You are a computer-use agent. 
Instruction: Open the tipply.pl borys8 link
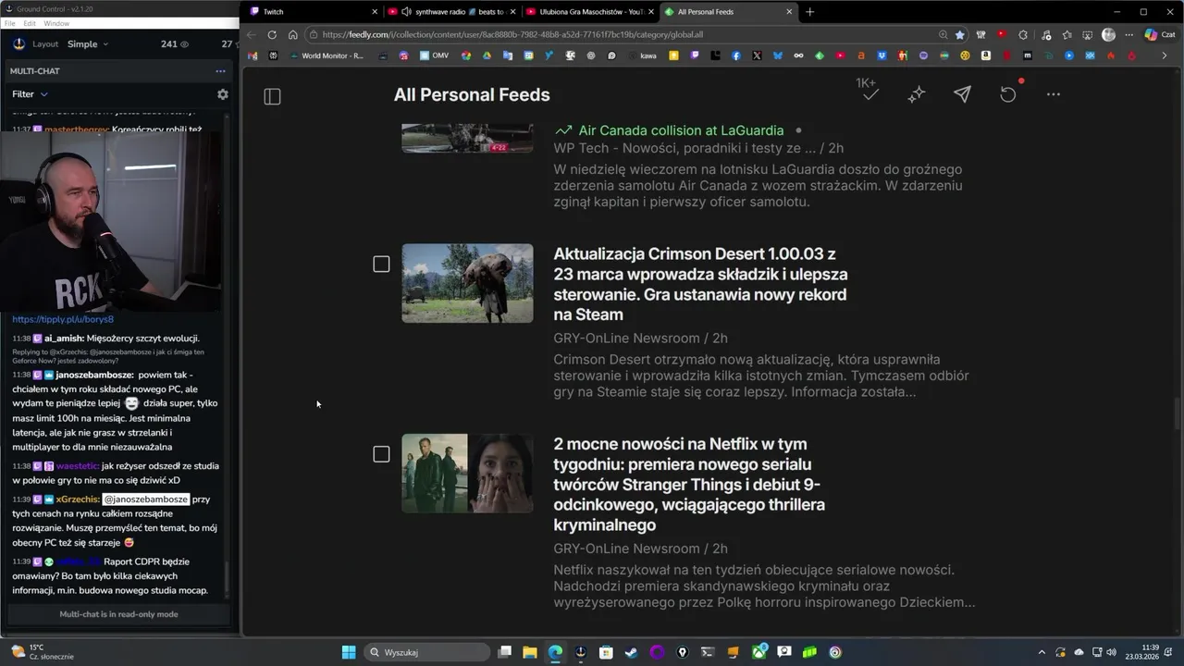point(63,319)
